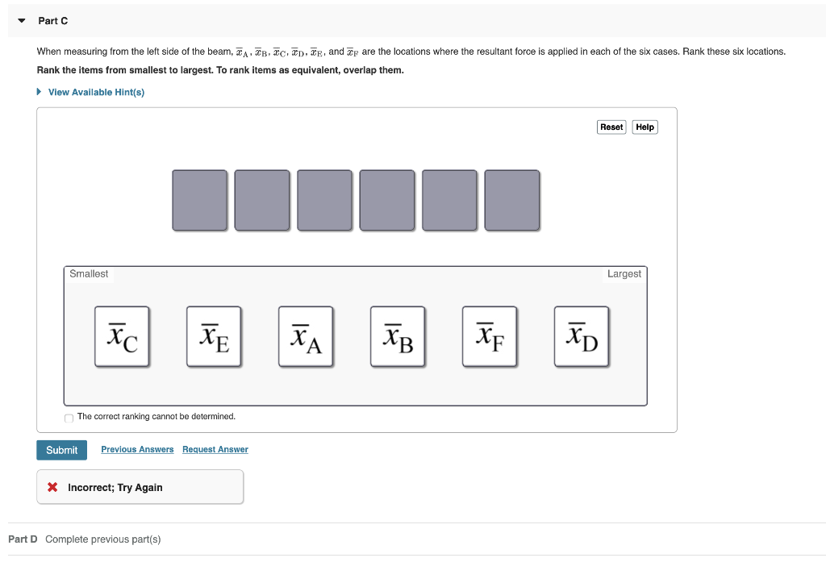Click the Part C disclosure triangle
Image resolution: width=826 pixels, height=562 pixels.
click(x=20, y=20)
